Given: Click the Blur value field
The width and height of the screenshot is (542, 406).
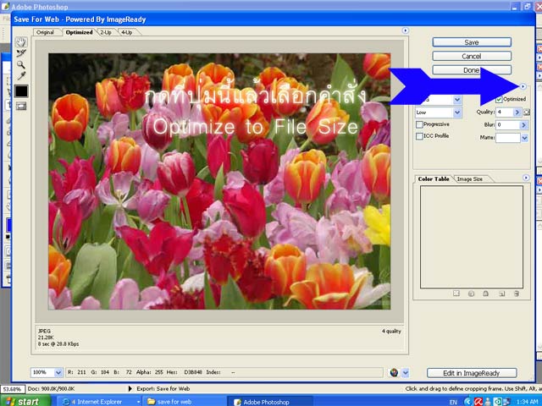Looking at the screenshot, I should point(508,124).
